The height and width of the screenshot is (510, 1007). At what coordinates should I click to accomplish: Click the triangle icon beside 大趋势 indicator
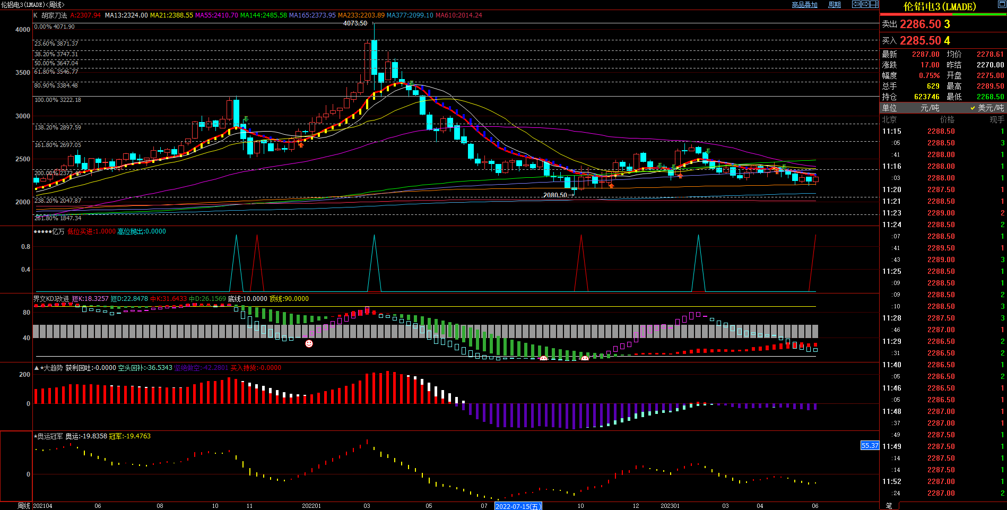coord(36,368)
